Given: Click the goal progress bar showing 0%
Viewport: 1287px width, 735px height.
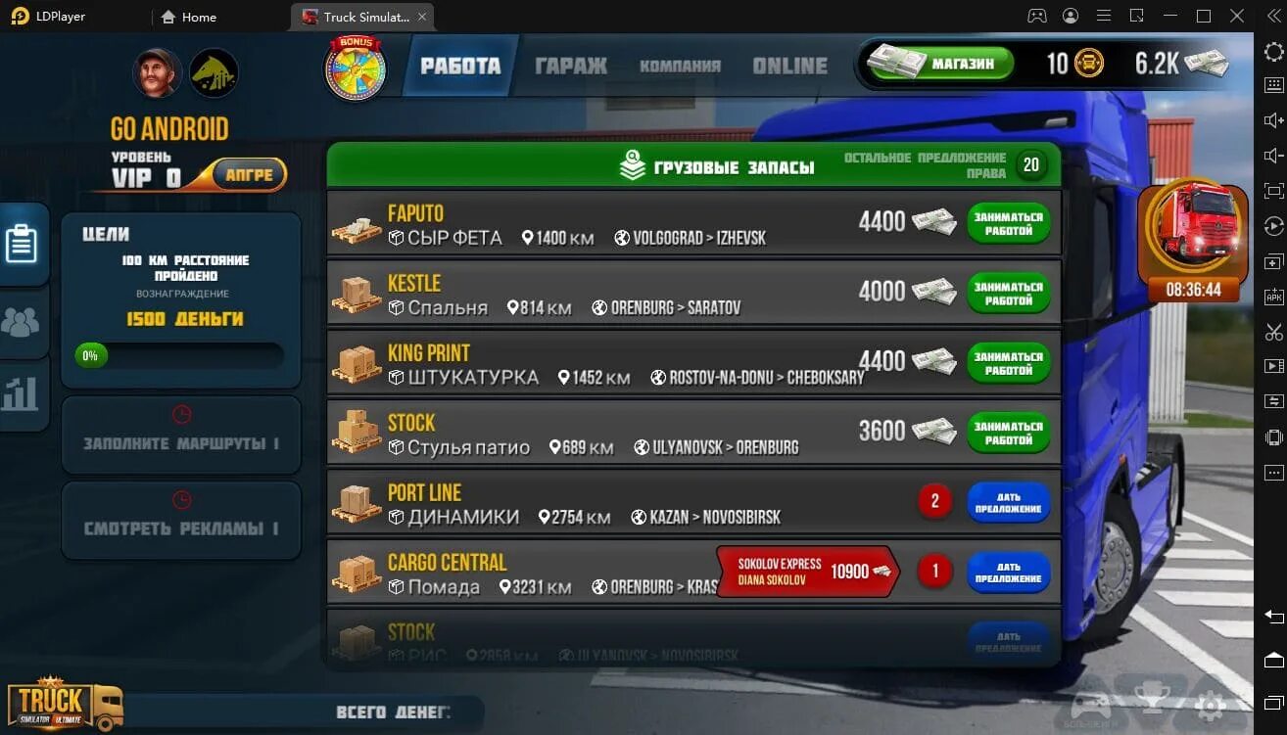Looking at the screenshot, I should 178,355.
